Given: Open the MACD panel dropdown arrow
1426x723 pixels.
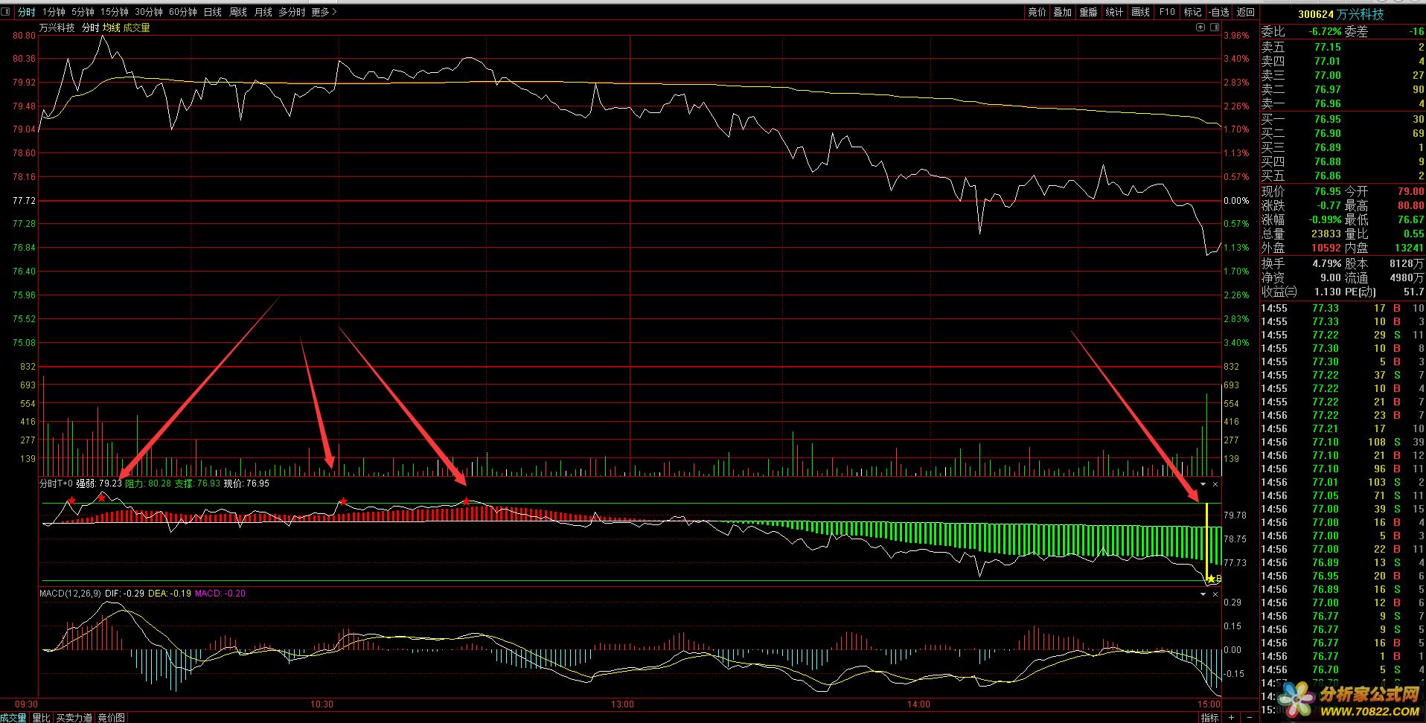Looking at the screenshot, I should click(1203, 594).
